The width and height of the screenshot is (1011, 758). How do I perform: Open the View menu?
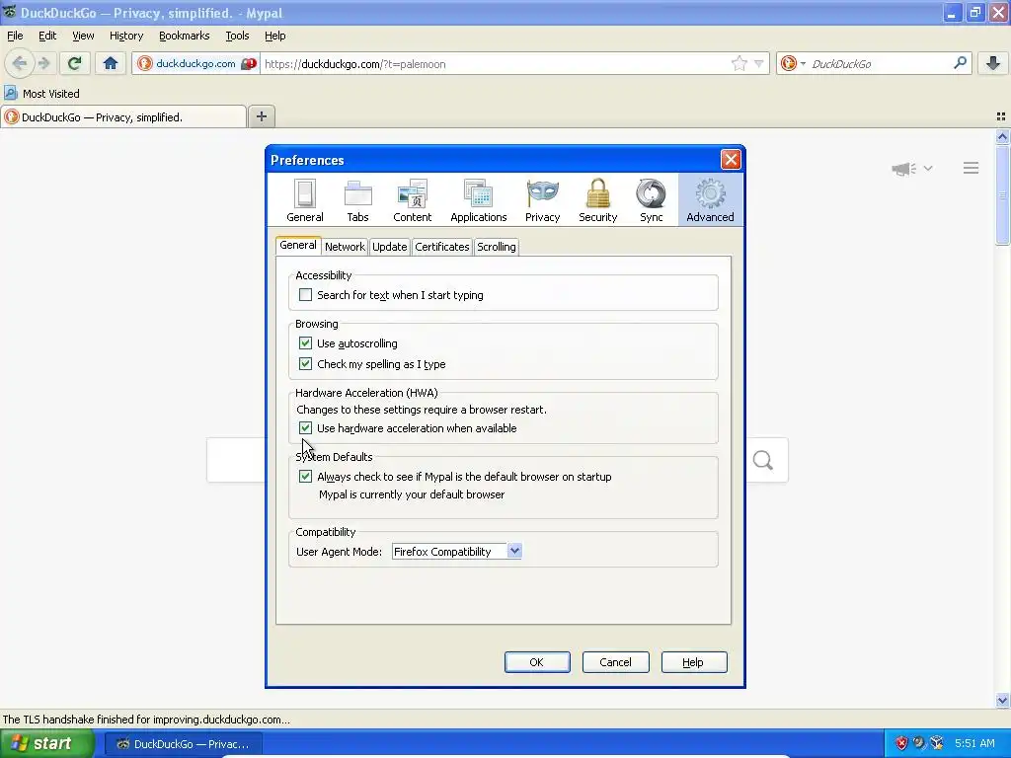click(83, 36)
